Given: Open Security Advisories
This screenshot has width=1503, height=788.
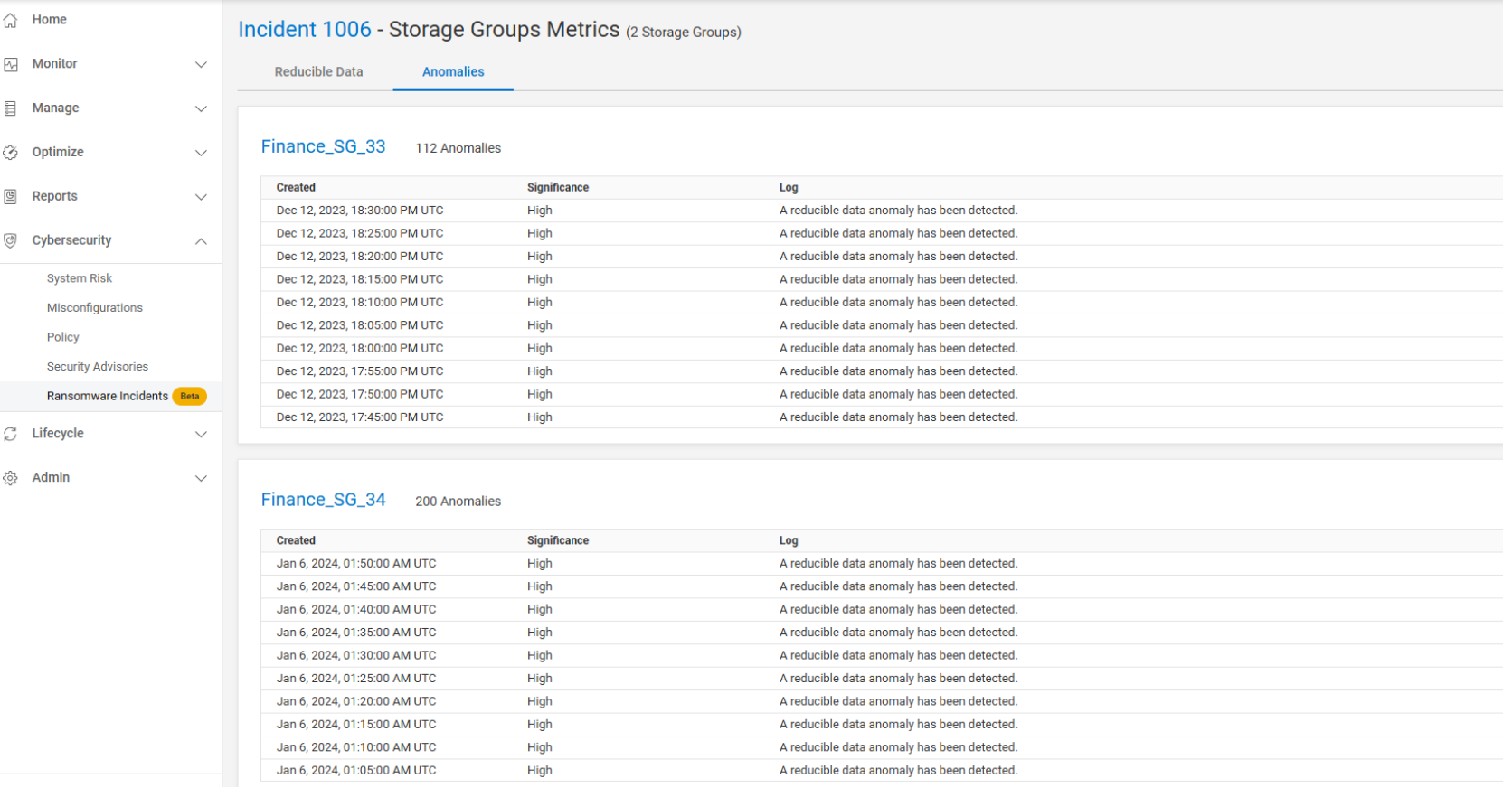Looking at the screenshot, I should [x=98, y=367].
